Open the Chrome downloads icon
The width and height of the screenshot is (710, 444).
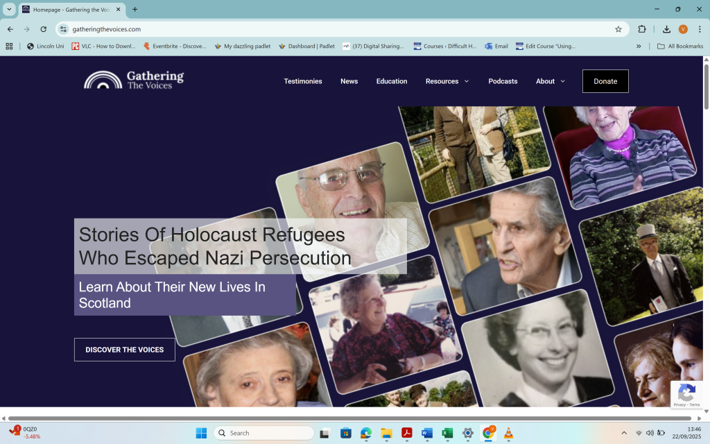(666, 29)
